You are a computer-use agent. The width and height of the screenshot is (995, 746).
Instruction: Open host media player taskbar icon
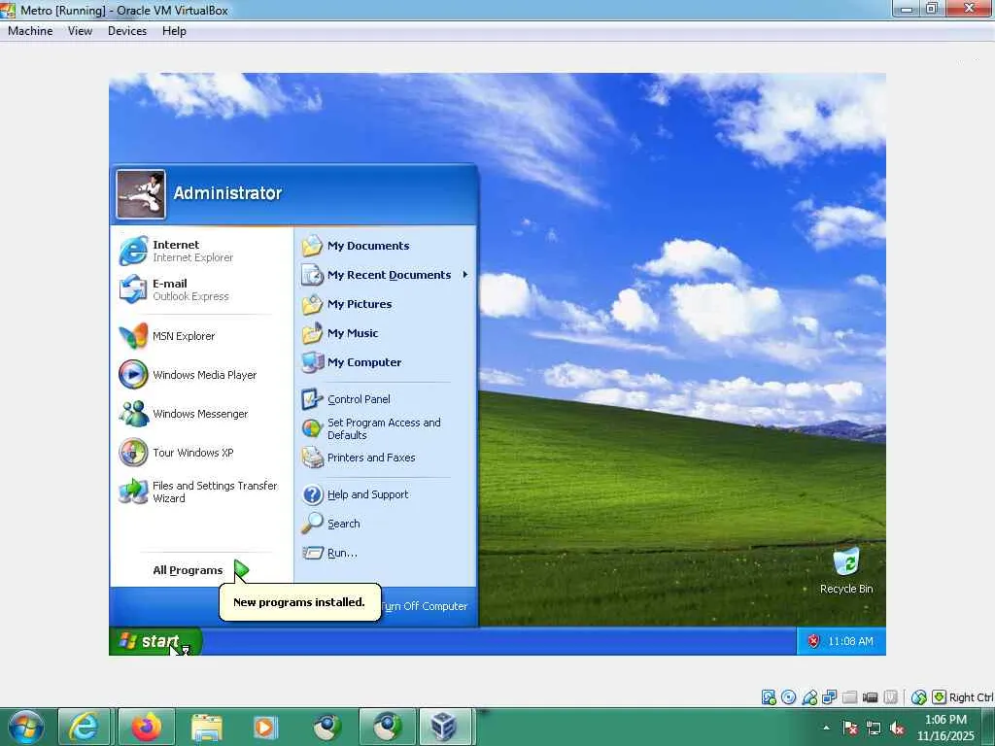coord(264,727)
